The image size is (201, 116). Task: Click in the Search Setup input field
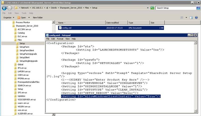(176, 8)
